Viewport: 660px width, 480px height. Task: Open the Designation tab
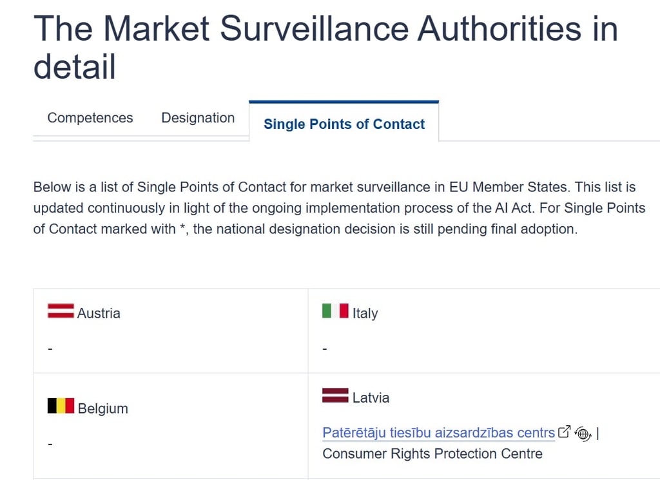(x=198, y=118)
